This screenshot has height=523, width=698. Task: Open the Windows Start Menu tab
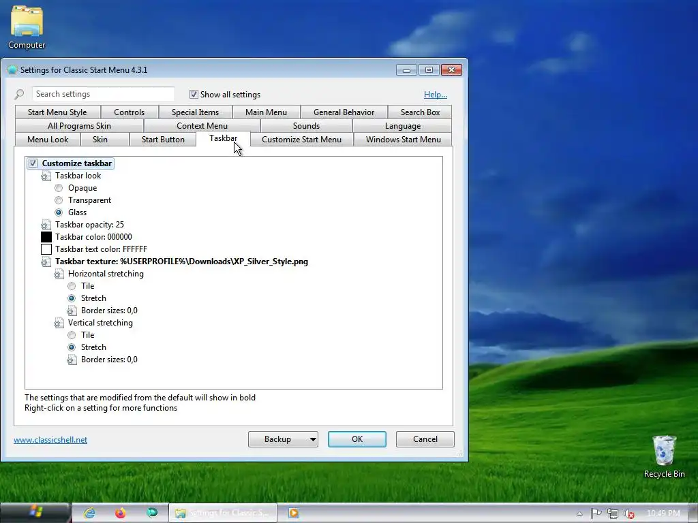point(404,139)
